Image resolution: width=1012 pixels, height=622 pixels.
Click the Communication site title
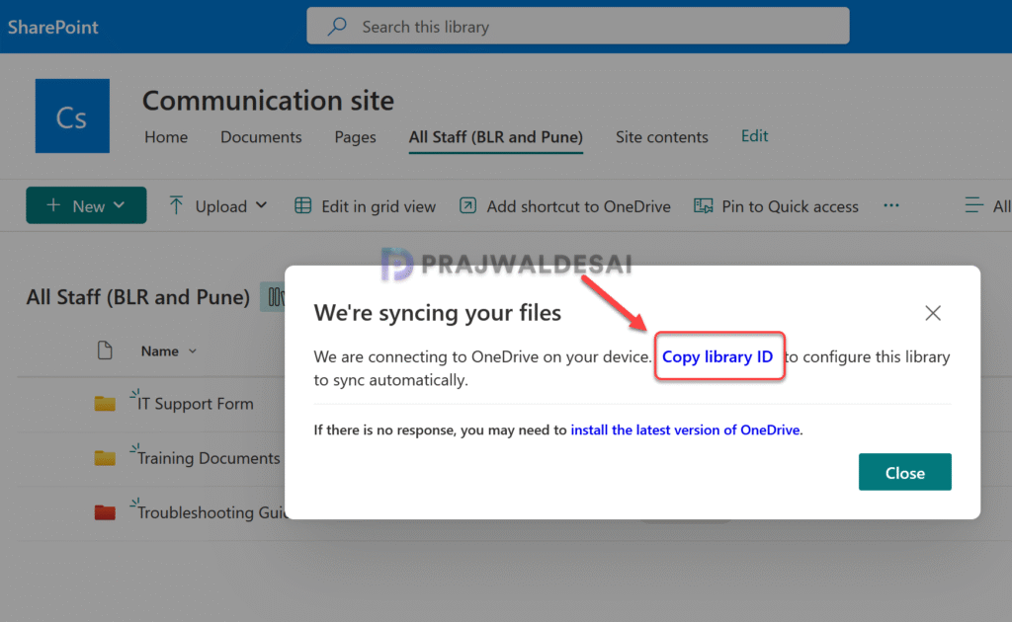coord(268,101)
